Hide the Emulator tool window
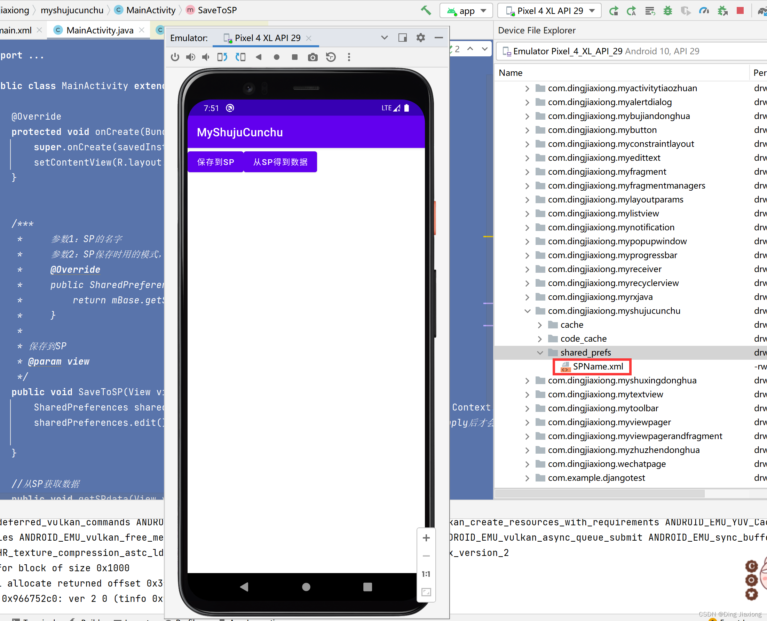 pos(438,38)
